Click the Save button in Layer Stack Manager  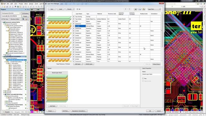tap(52, 9)
